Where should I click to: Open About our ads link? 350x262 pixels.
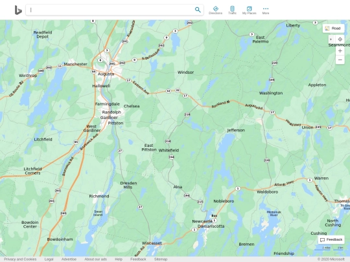coord(95,259)
